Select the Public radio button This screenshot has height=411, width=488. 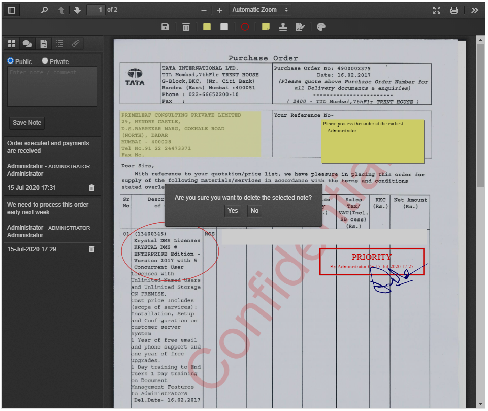11,61
